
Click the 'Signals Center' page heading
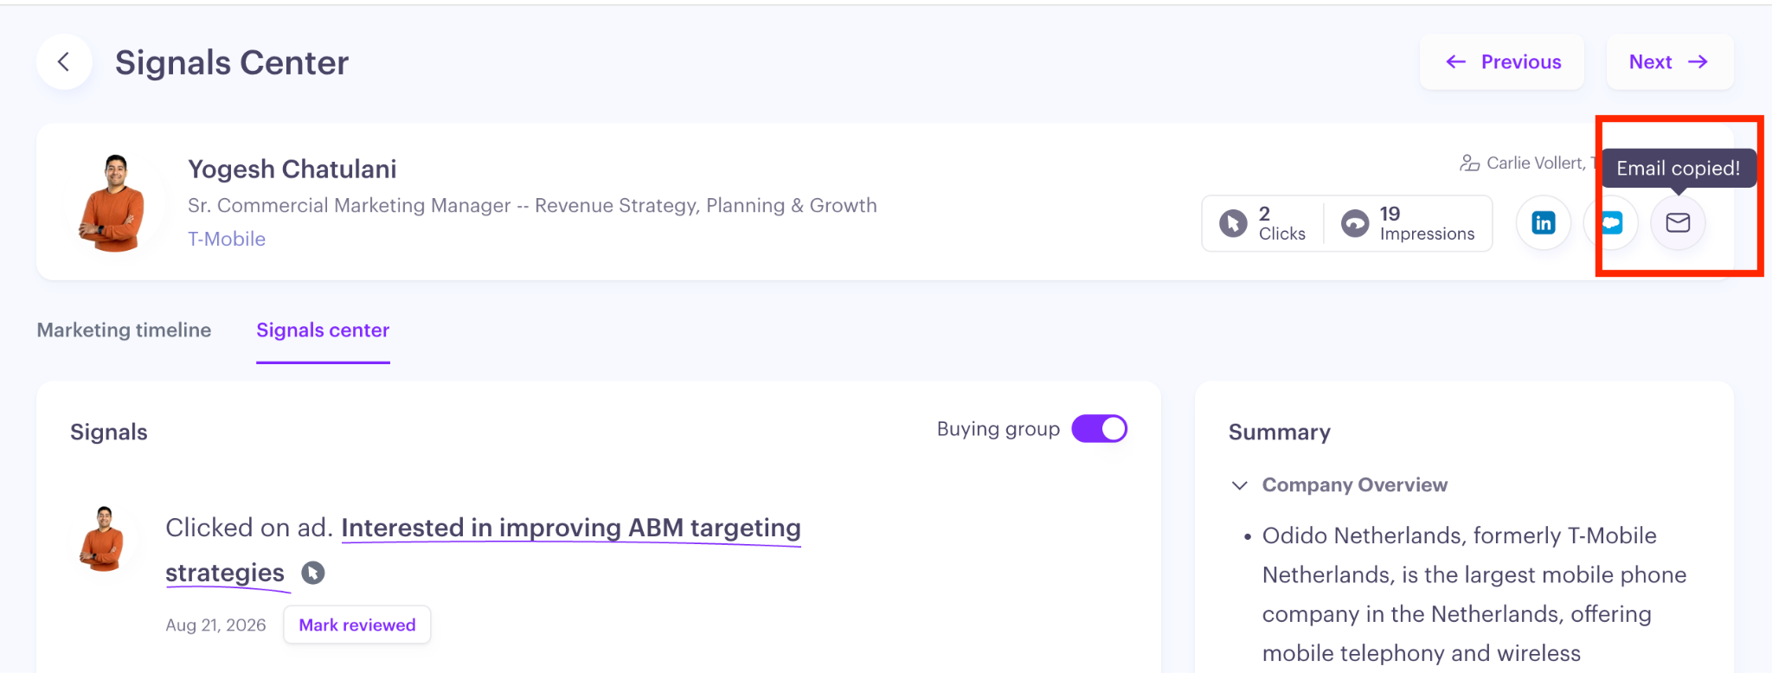click(x=232, y=62)
